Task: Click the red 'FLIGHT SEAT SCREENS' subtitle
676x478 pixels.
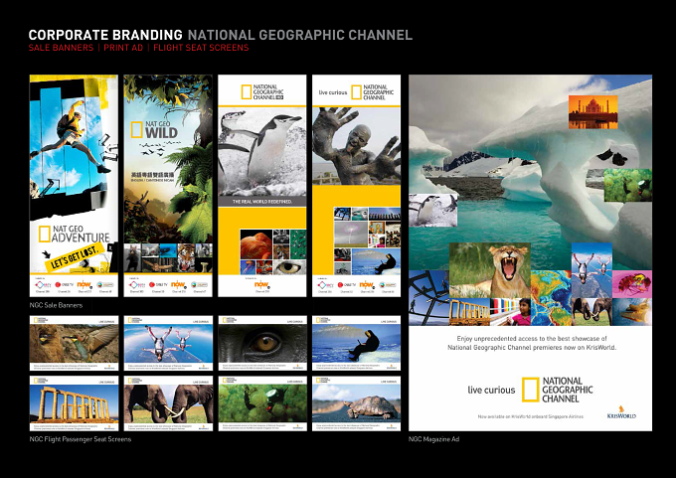Action: pyautogui.click(x=201, y=48)
